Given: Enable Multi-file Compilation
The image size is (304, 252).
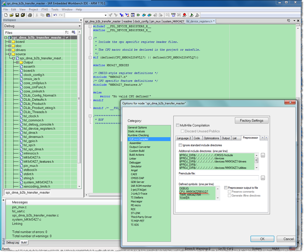Looking at the screenshot, I should [178, 125].
